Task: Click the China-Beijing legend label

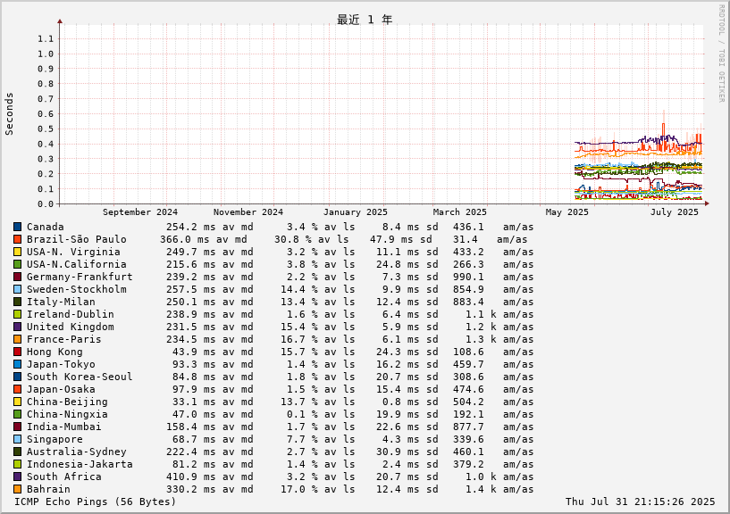Action: [67, 402]
